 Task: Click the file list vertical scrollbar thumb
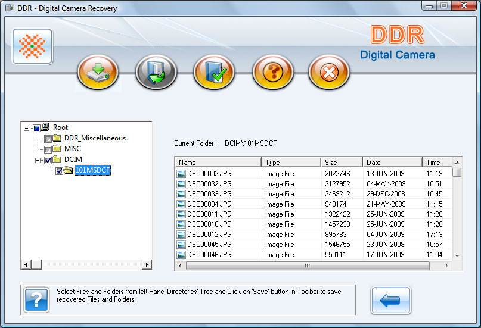[x=457, y=173]
